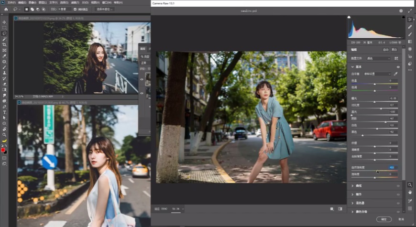This screenshot has width=416, height=227.
Task: Pick the white balance eyedropper
Action: 395,74
